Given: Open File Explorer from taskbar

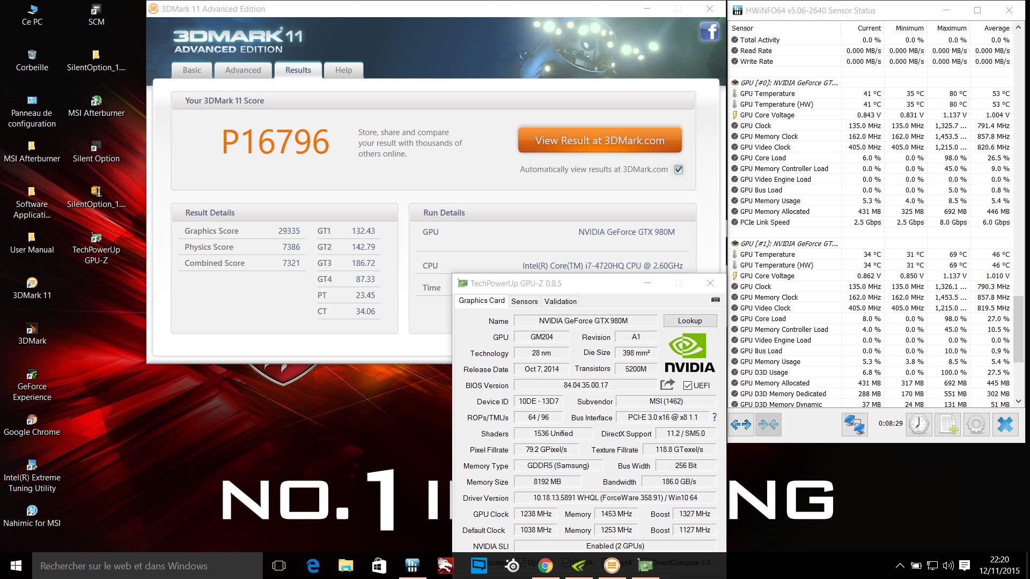Looking at the screenshot, I should coord(345,566).
